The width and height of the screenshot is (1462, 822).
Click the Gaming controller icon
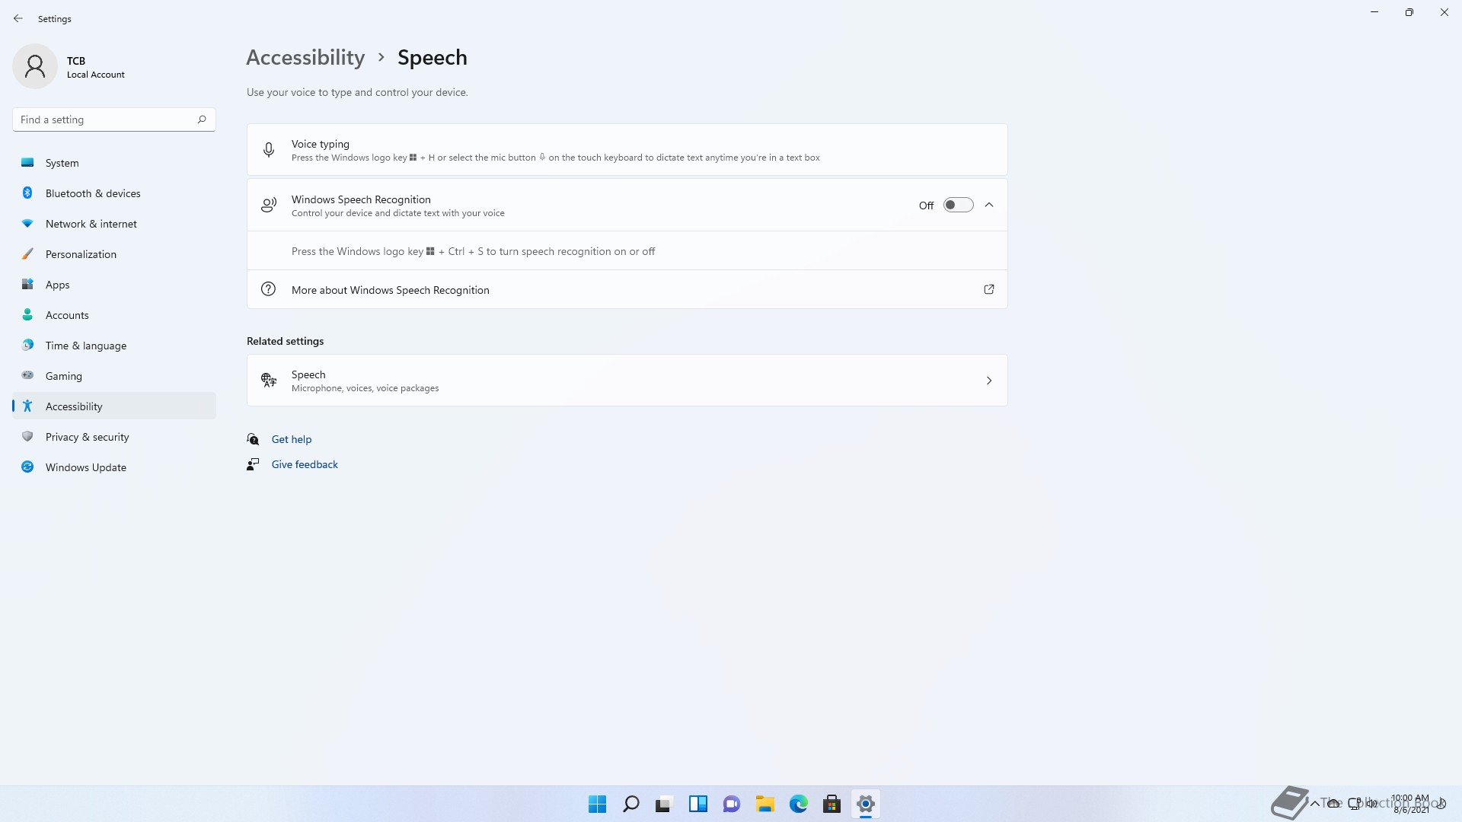(27, 375)
